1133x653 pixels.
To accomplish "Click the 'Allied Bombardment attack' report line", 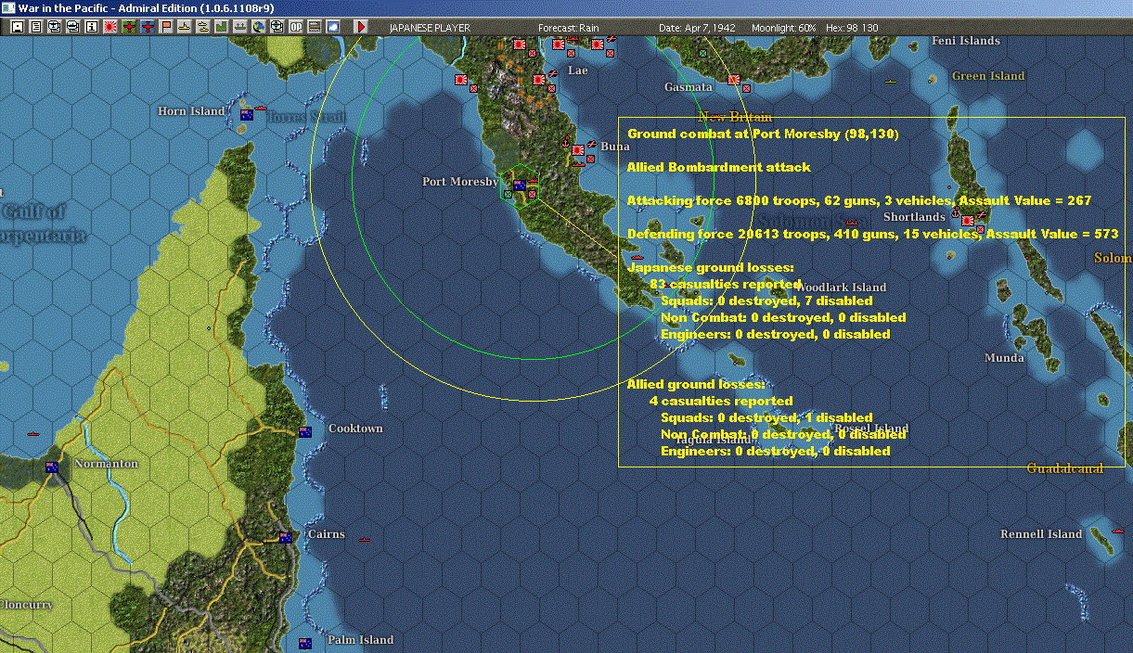I will [x=719, y=168].
